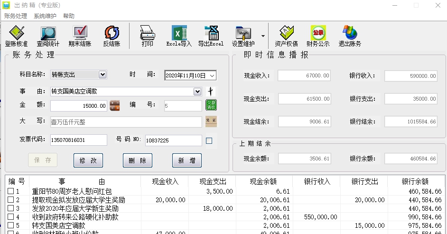Click the 现金支出 value field 61500.00
This screenshot has width=447, height=234.
305,99
